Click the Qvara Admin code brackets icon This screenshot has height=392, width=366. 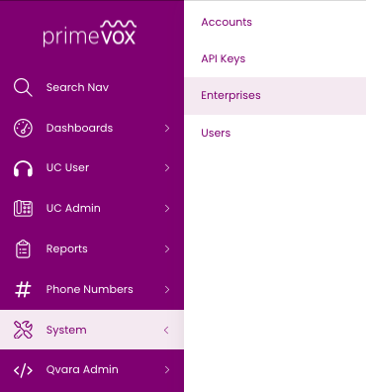(x=23, y=370)
